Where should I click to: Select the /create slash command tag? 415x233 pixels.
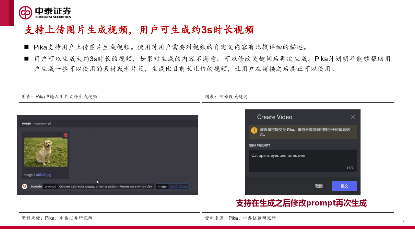[x=36, y=186]
